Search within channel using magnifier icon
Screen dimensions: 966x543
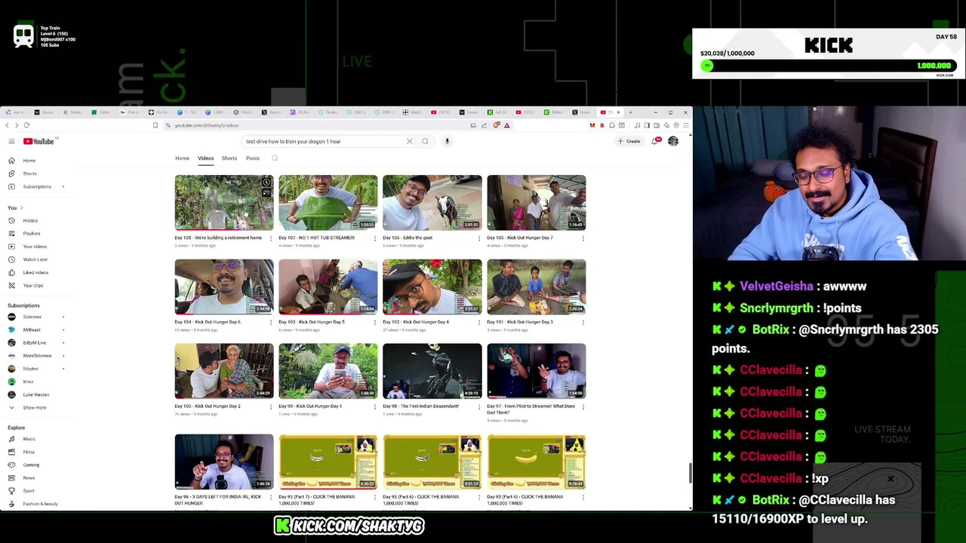click(275, 158)
